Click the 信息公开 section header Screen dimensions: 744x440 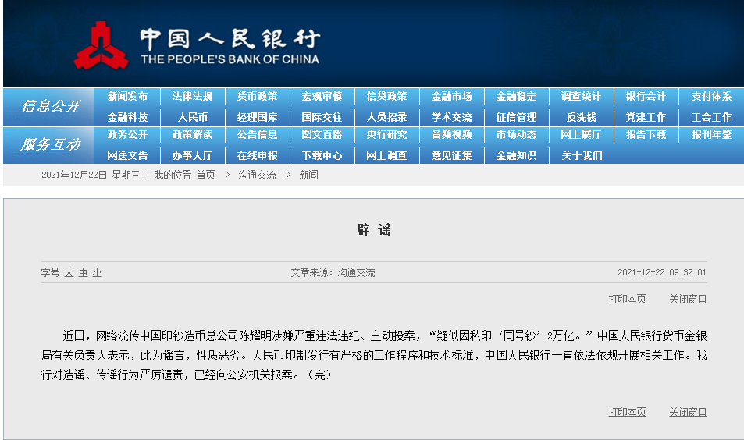click(51, 106)
